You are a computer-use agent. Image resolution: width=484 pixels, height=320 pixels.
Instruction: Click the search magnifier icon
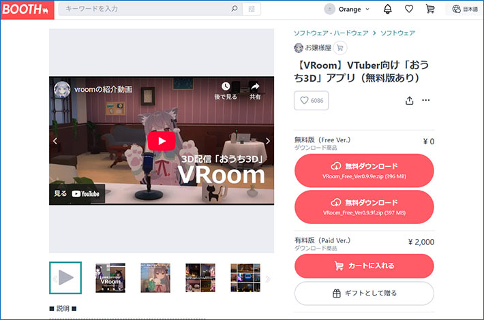235,9
